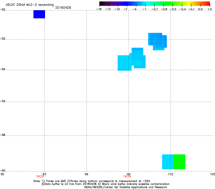
Task: Click the 90 longitude axis label
Action: [2, 174]
